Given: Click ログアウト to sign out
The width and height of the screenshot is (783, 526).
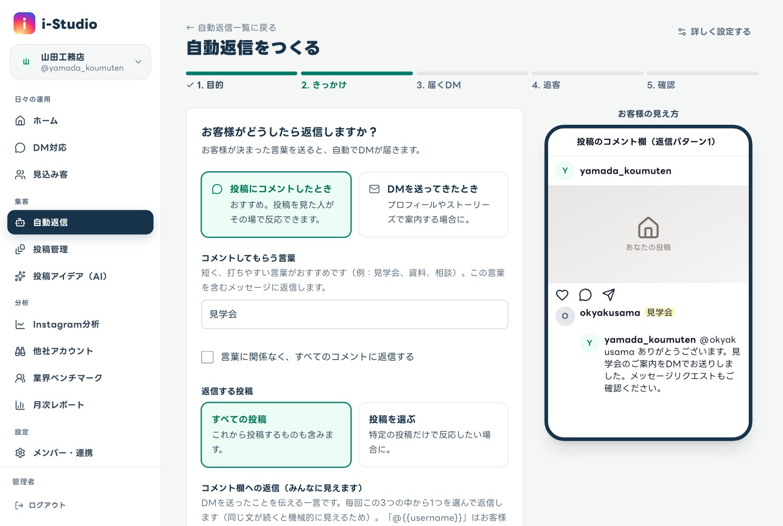Looking at the screenshot, I should (40, 505).
